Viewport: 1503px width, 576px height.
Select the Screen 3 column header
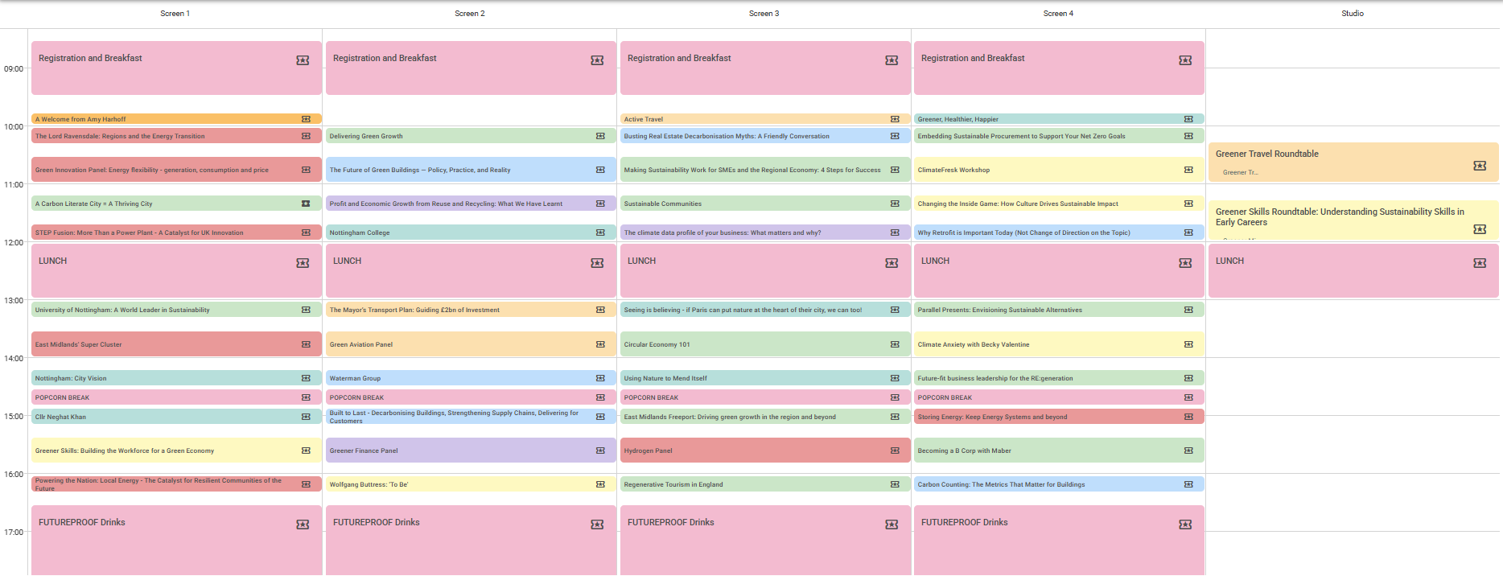tap(764, 14)
